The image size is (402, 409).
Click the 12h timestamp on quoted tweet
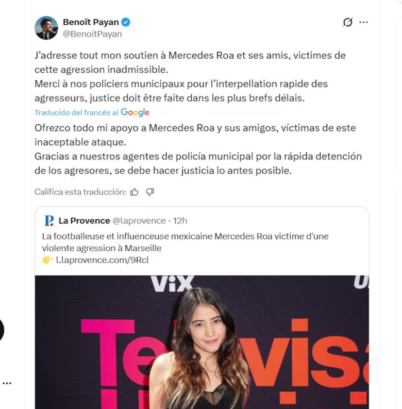point(180,221)
